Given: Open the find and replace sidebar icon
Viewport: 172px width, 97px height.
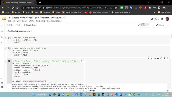Looking at the screenshot, I should tap(2, 32).
